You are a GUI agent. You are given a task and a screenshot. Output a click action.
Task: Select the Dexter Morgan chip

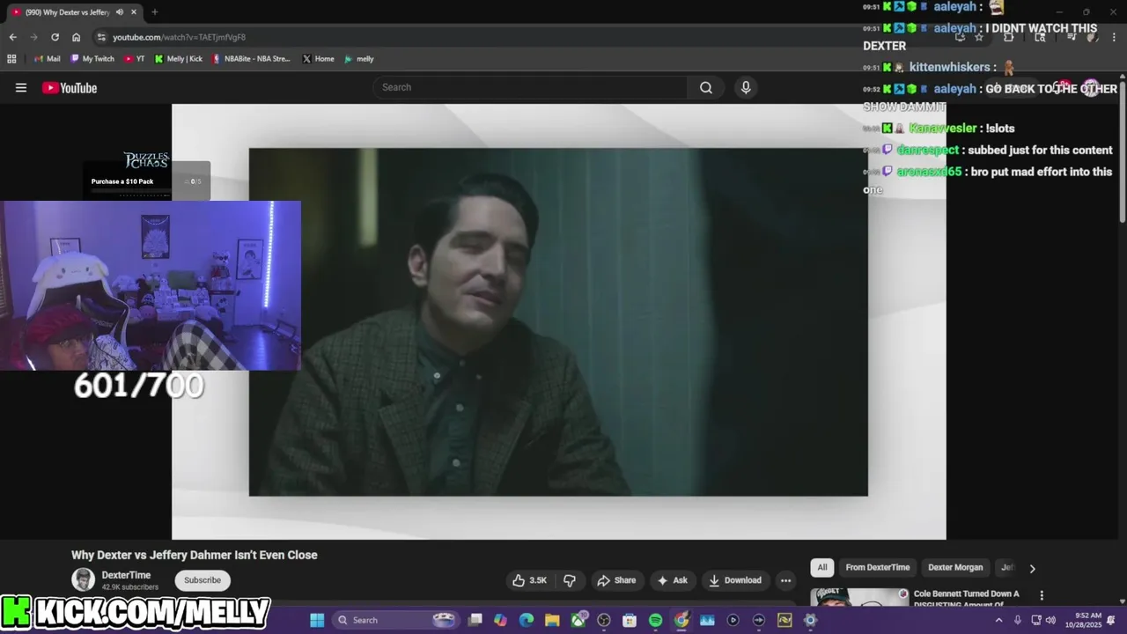coord(955,568)
